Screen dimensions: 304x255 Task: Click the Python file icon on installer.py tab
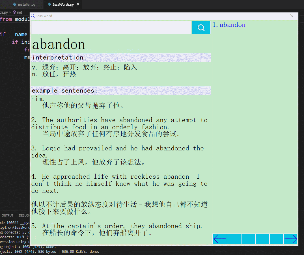(x=14, y=4)
